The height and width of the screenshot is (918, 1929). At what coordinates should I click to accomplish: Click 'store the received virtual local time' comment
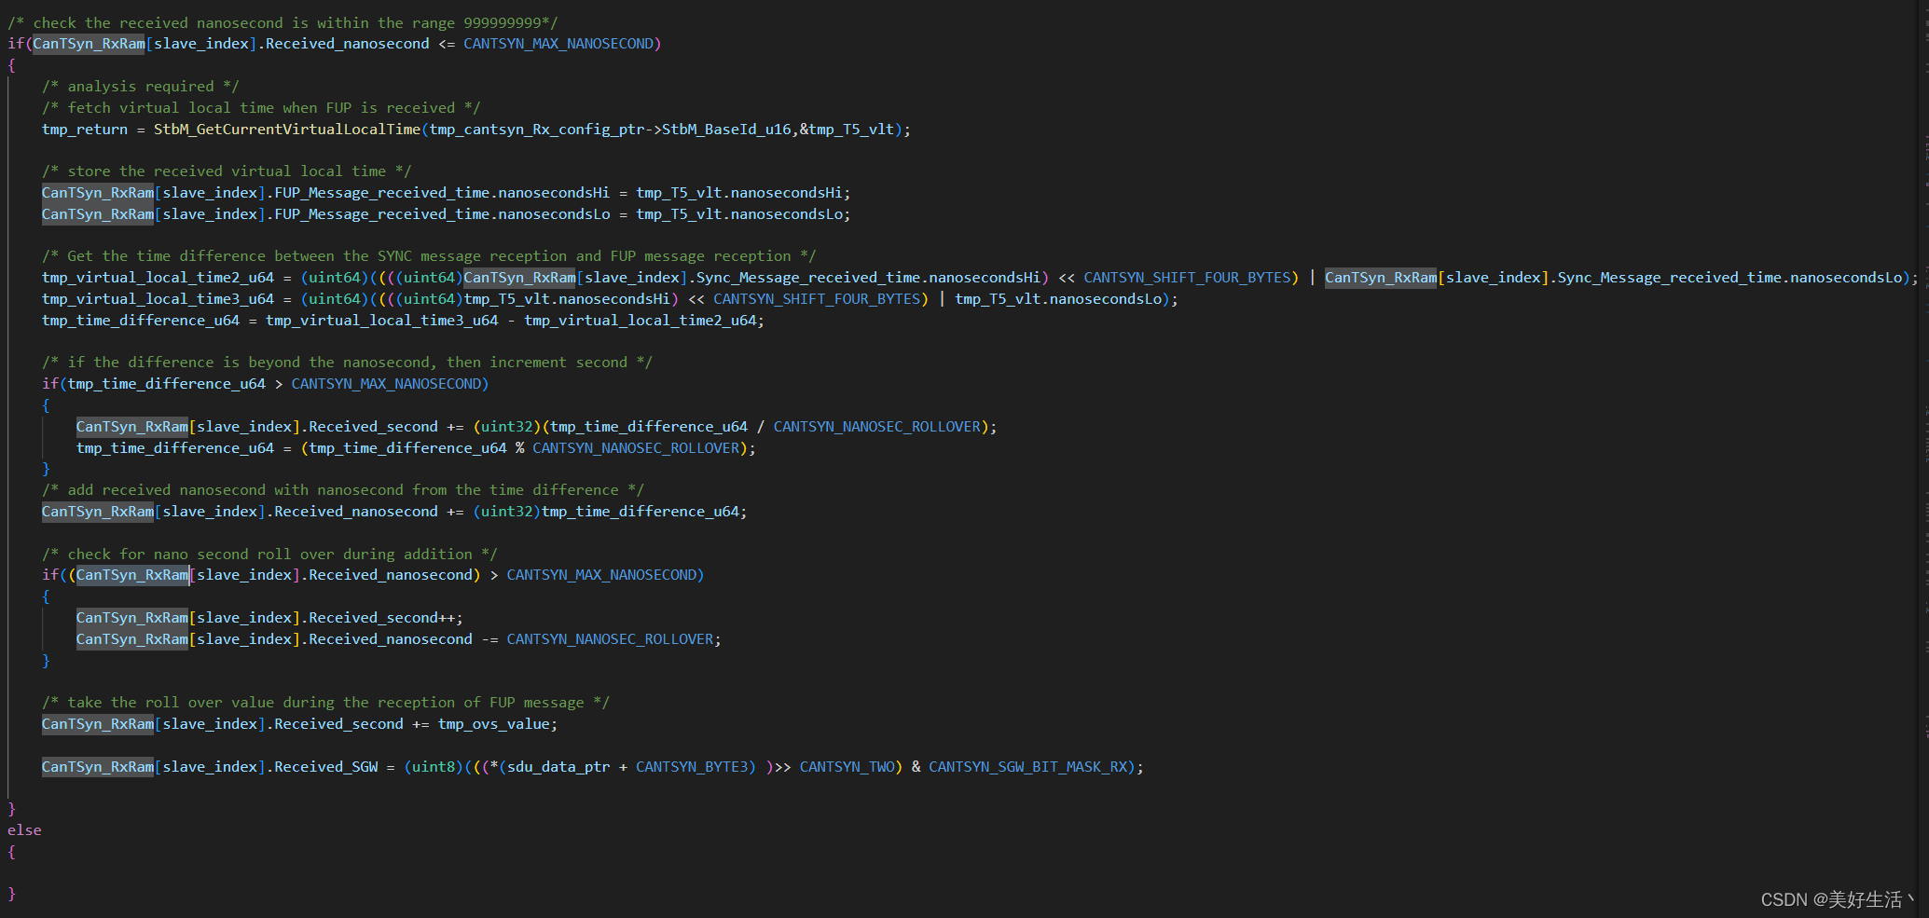pyautogui.click(x=227, y=171)
